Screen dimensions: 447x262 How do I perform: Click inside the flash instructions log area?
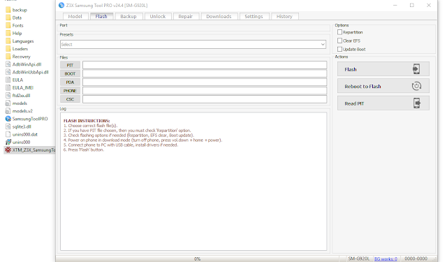tap(193, 182)
